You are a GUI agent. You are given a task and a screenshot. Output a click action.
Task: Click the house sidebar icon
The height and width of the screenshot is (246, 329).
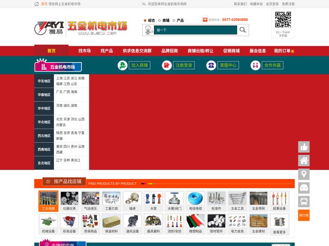[304, 160]
